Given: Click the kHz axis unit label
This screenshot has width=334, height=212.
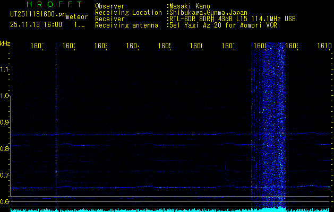Looking at the screenshot, I should 5,42.
